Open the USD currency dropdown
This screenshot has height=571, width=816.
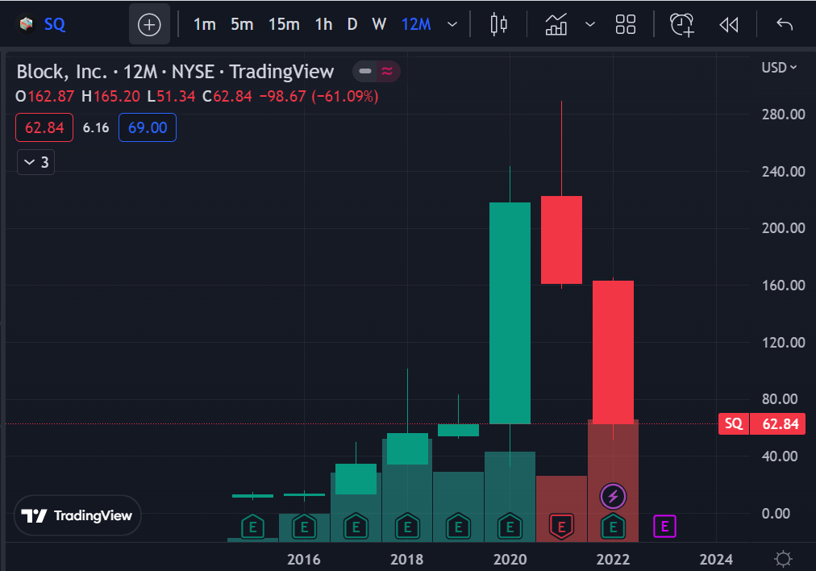(x=779, y=68)
